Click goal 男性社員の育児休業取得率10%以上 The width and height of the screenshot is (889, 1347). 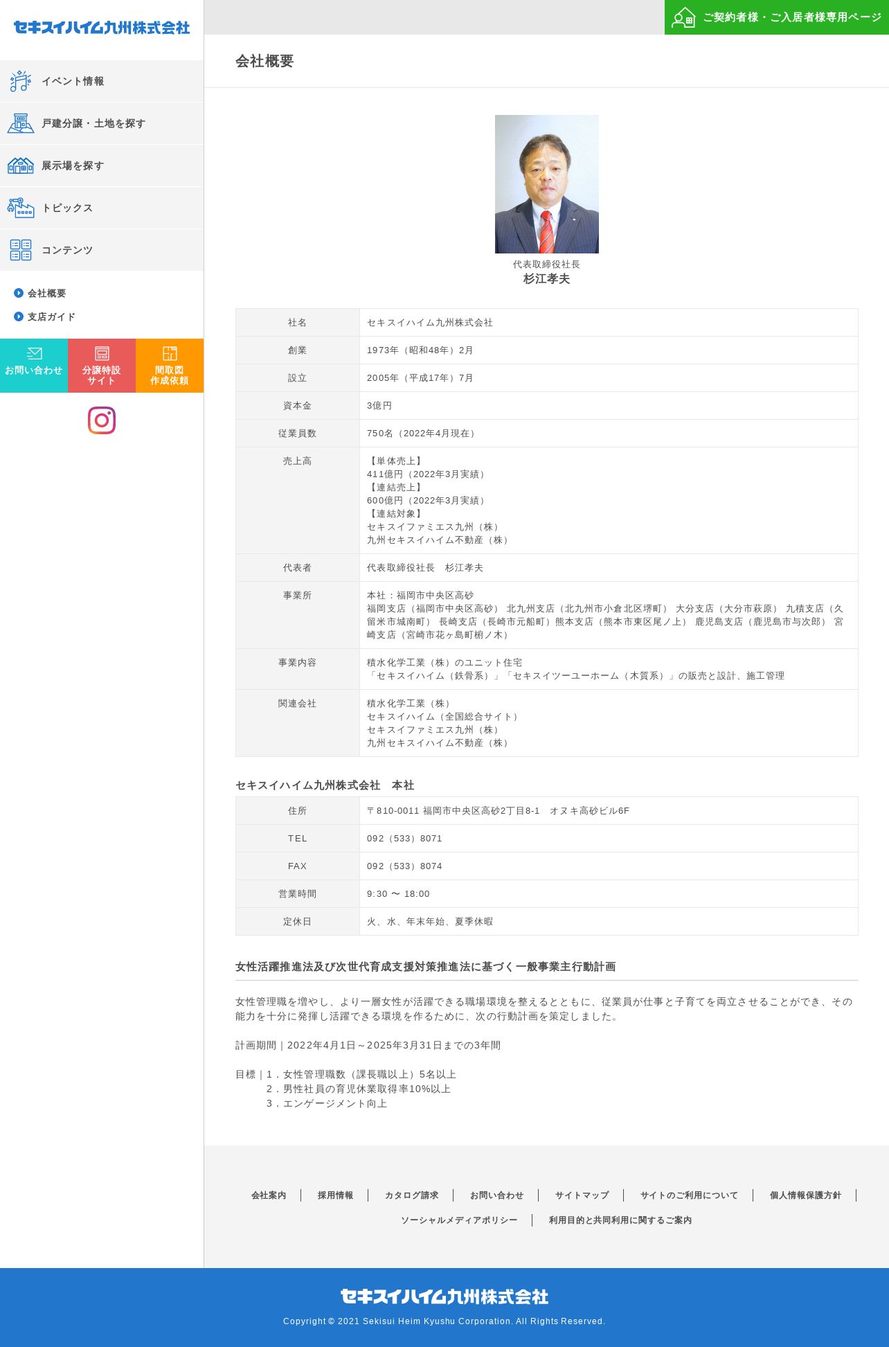[x=359, y=1089]
